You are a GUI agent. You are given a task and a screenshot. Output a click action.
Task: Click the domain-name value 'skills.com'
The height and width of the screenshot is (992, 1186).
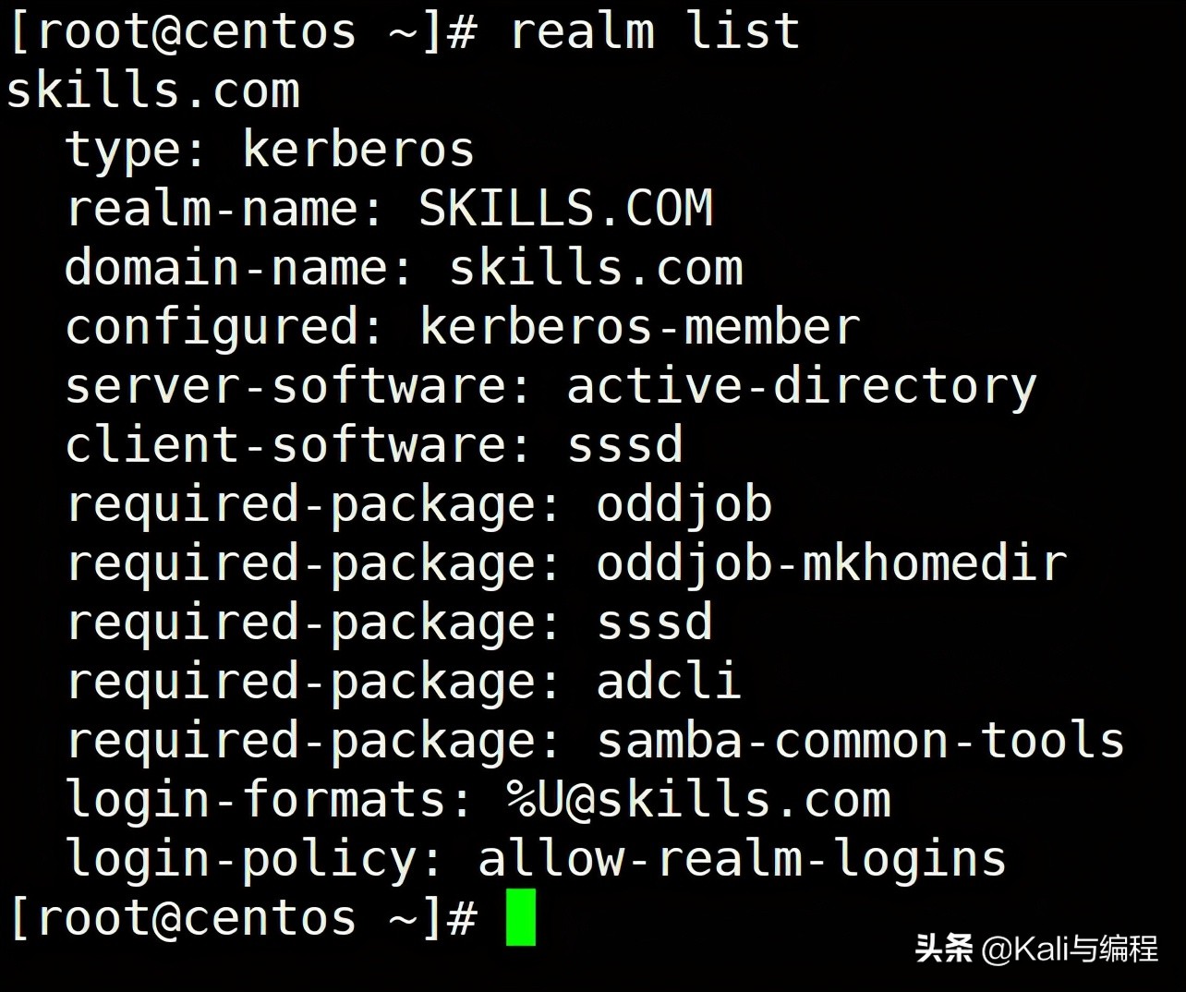tap(596, 268)
